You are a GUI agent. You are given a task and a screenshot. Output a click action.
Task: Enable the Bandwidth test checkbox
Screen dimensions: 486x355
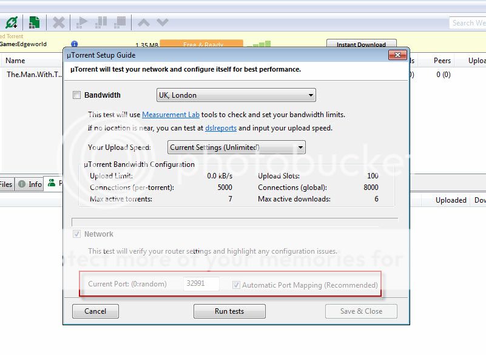coord(76,95)
